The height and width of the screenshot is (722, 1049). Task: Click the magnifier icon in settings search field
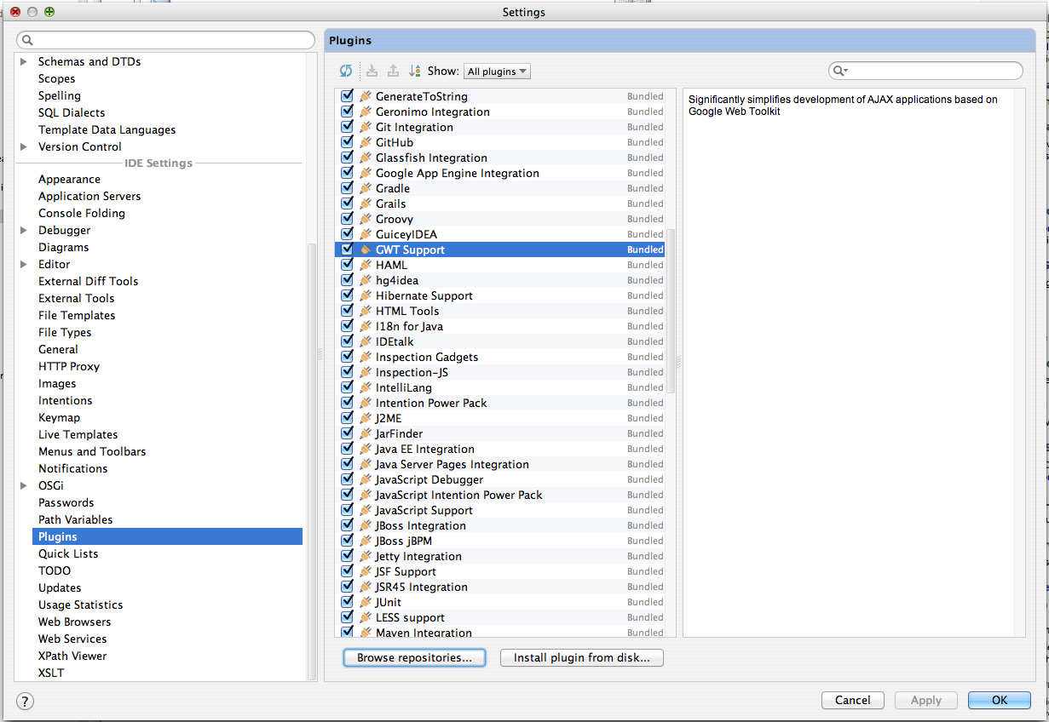click(x=28, y=40)
